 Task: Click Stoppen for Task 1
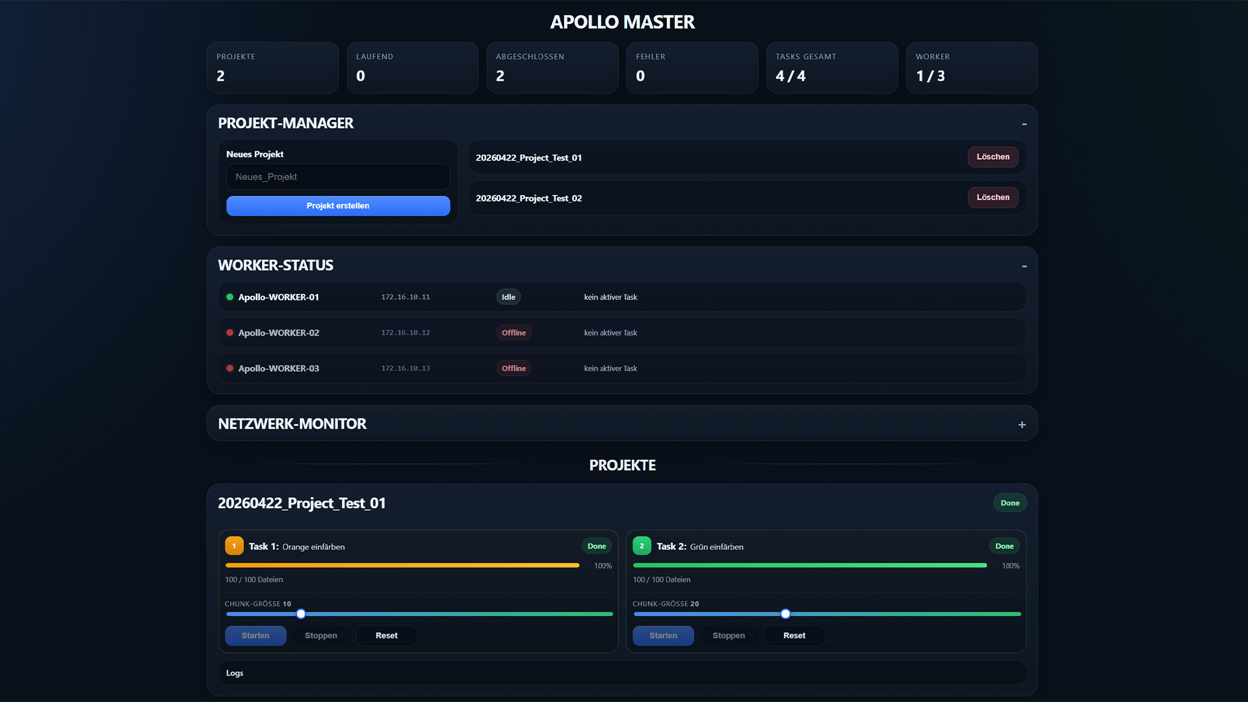point(320,636)
